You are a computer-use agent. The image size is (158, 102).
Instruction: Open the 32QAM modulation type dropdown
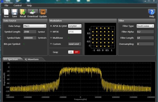[75, 26]
